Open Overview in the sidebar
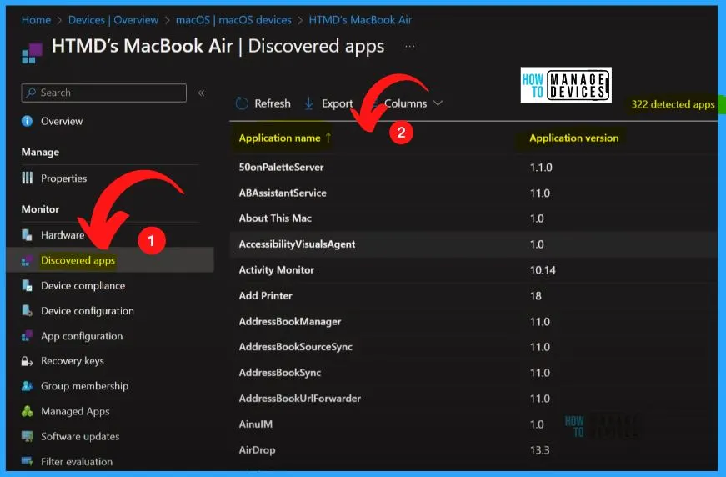This screenshot has height=477, width=726. pyautogui.click(x=62, y=121)
